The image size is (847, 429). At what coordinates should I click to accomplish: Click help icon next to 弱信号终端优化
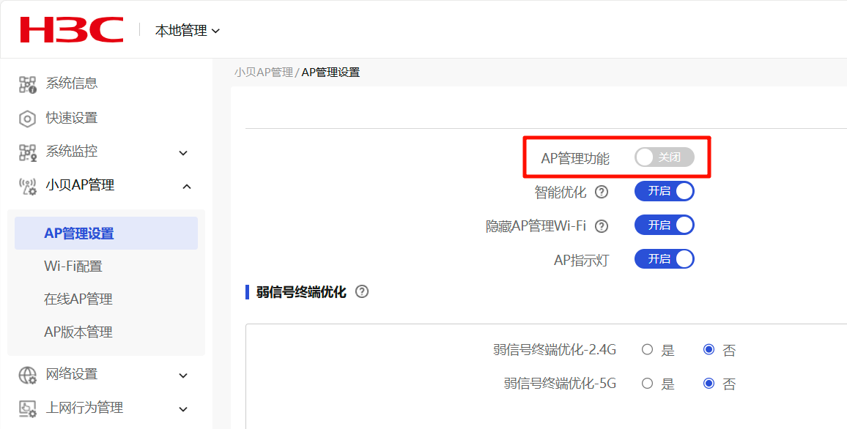click(x=362, y=291)
